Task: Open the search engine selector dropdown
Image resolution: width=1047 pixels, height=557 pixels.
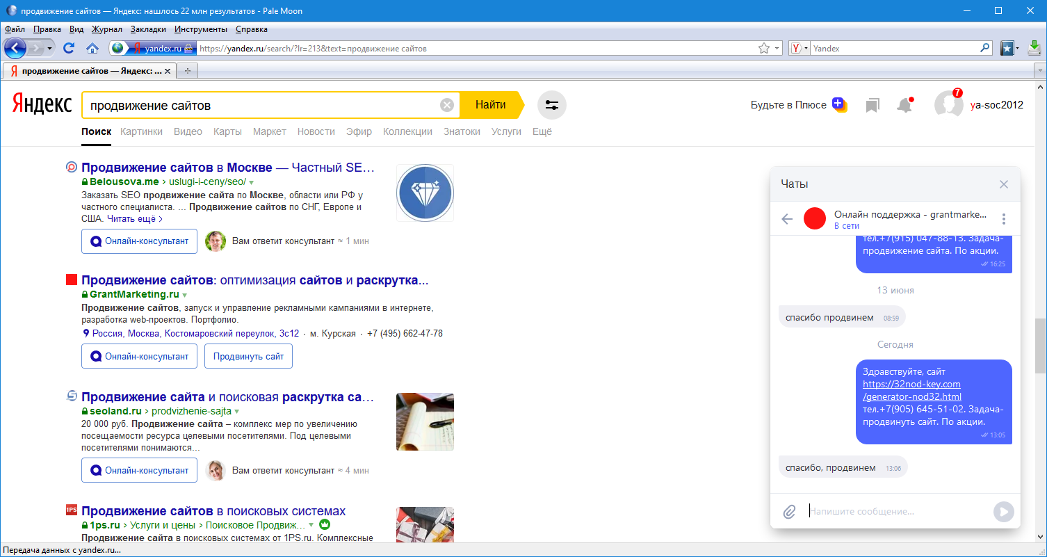Action: (x=800, y=49)
